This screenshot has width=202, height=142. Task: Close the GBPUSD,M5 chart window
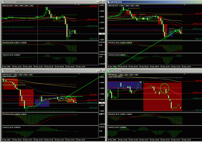click(x=103, y=71)
